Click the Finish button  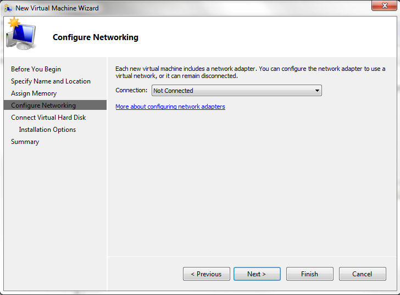click(x=309, y=274)
